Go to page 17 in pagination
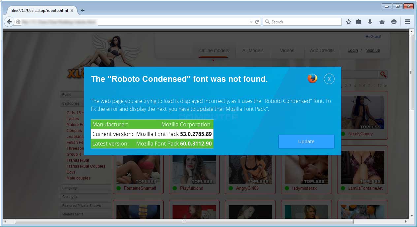Viewport: 417px width, 227px height. (380, 86)
